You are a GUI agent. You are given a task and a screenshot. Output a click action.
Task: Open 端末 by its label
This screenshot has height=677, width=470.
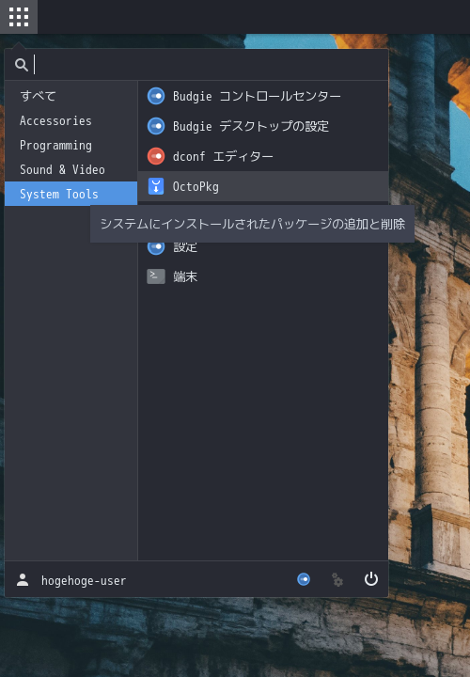tap(185, 276)
